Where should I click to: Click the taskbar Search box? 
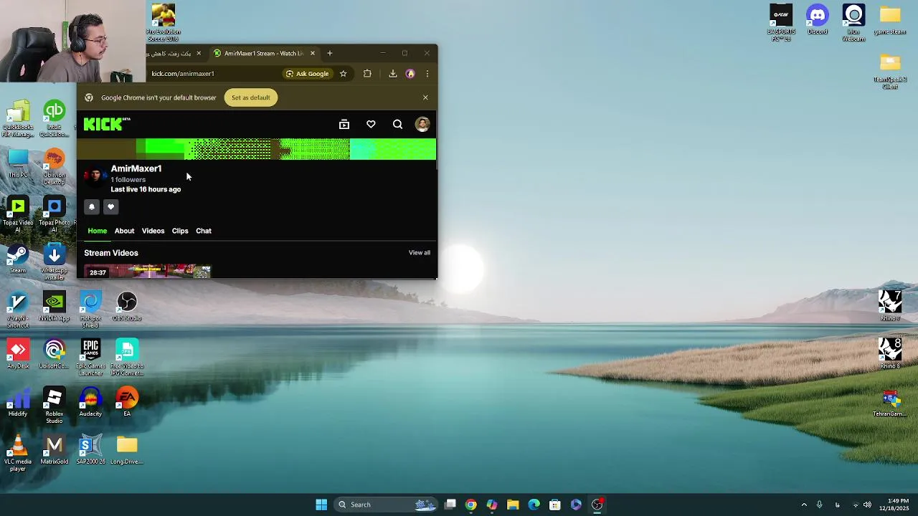click(386, 505)
